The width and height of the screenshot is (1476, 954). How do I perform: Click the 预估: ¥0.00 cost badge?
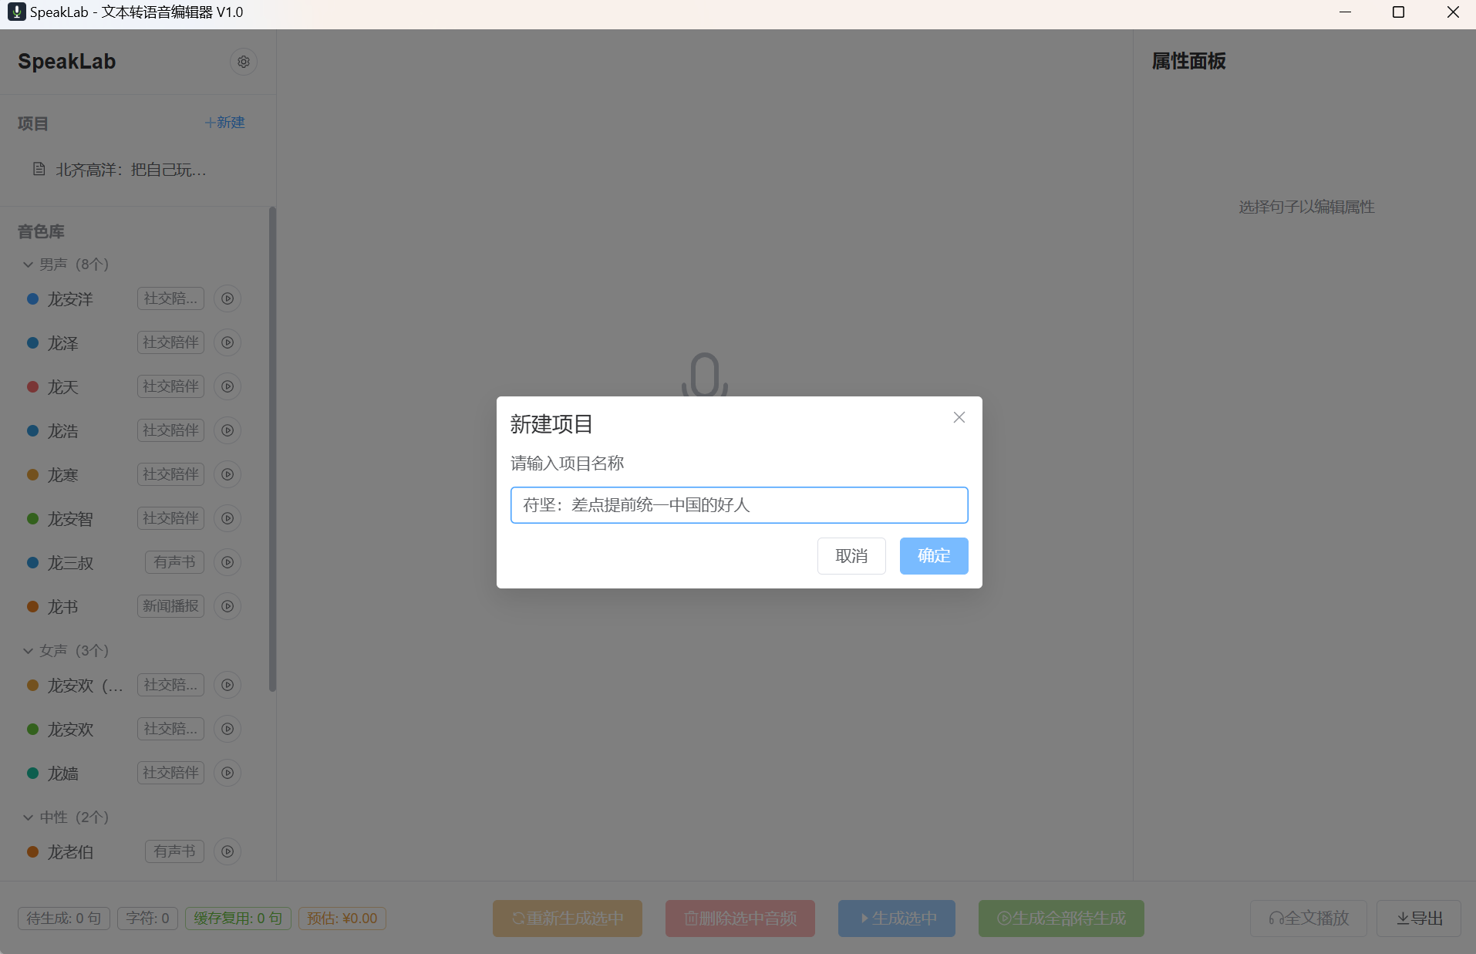(342, 919)
